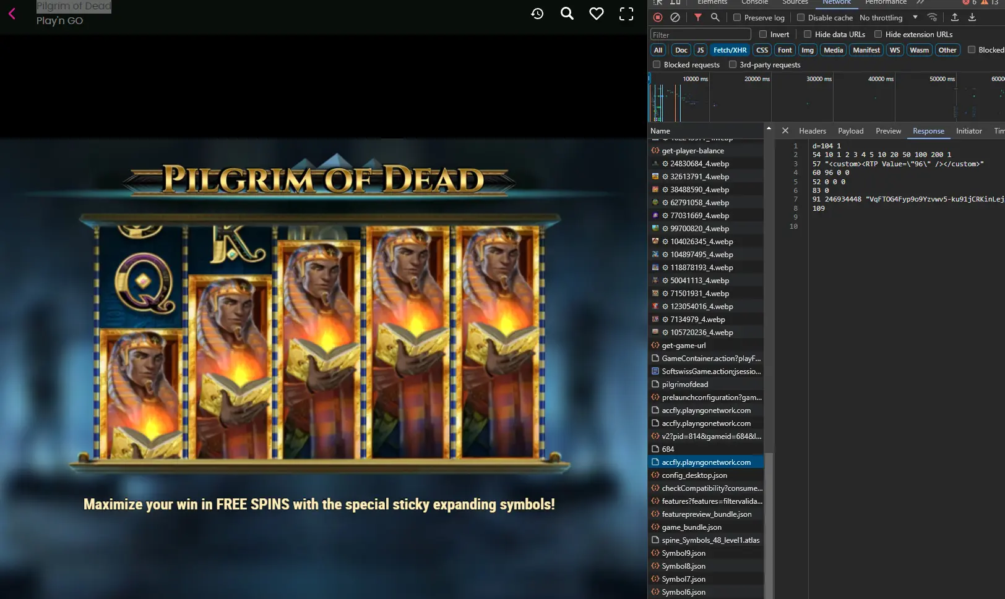Select 24830684_4.webp request
The height and width of the screenshot is (599, 1005).
(x=705, y=164)
